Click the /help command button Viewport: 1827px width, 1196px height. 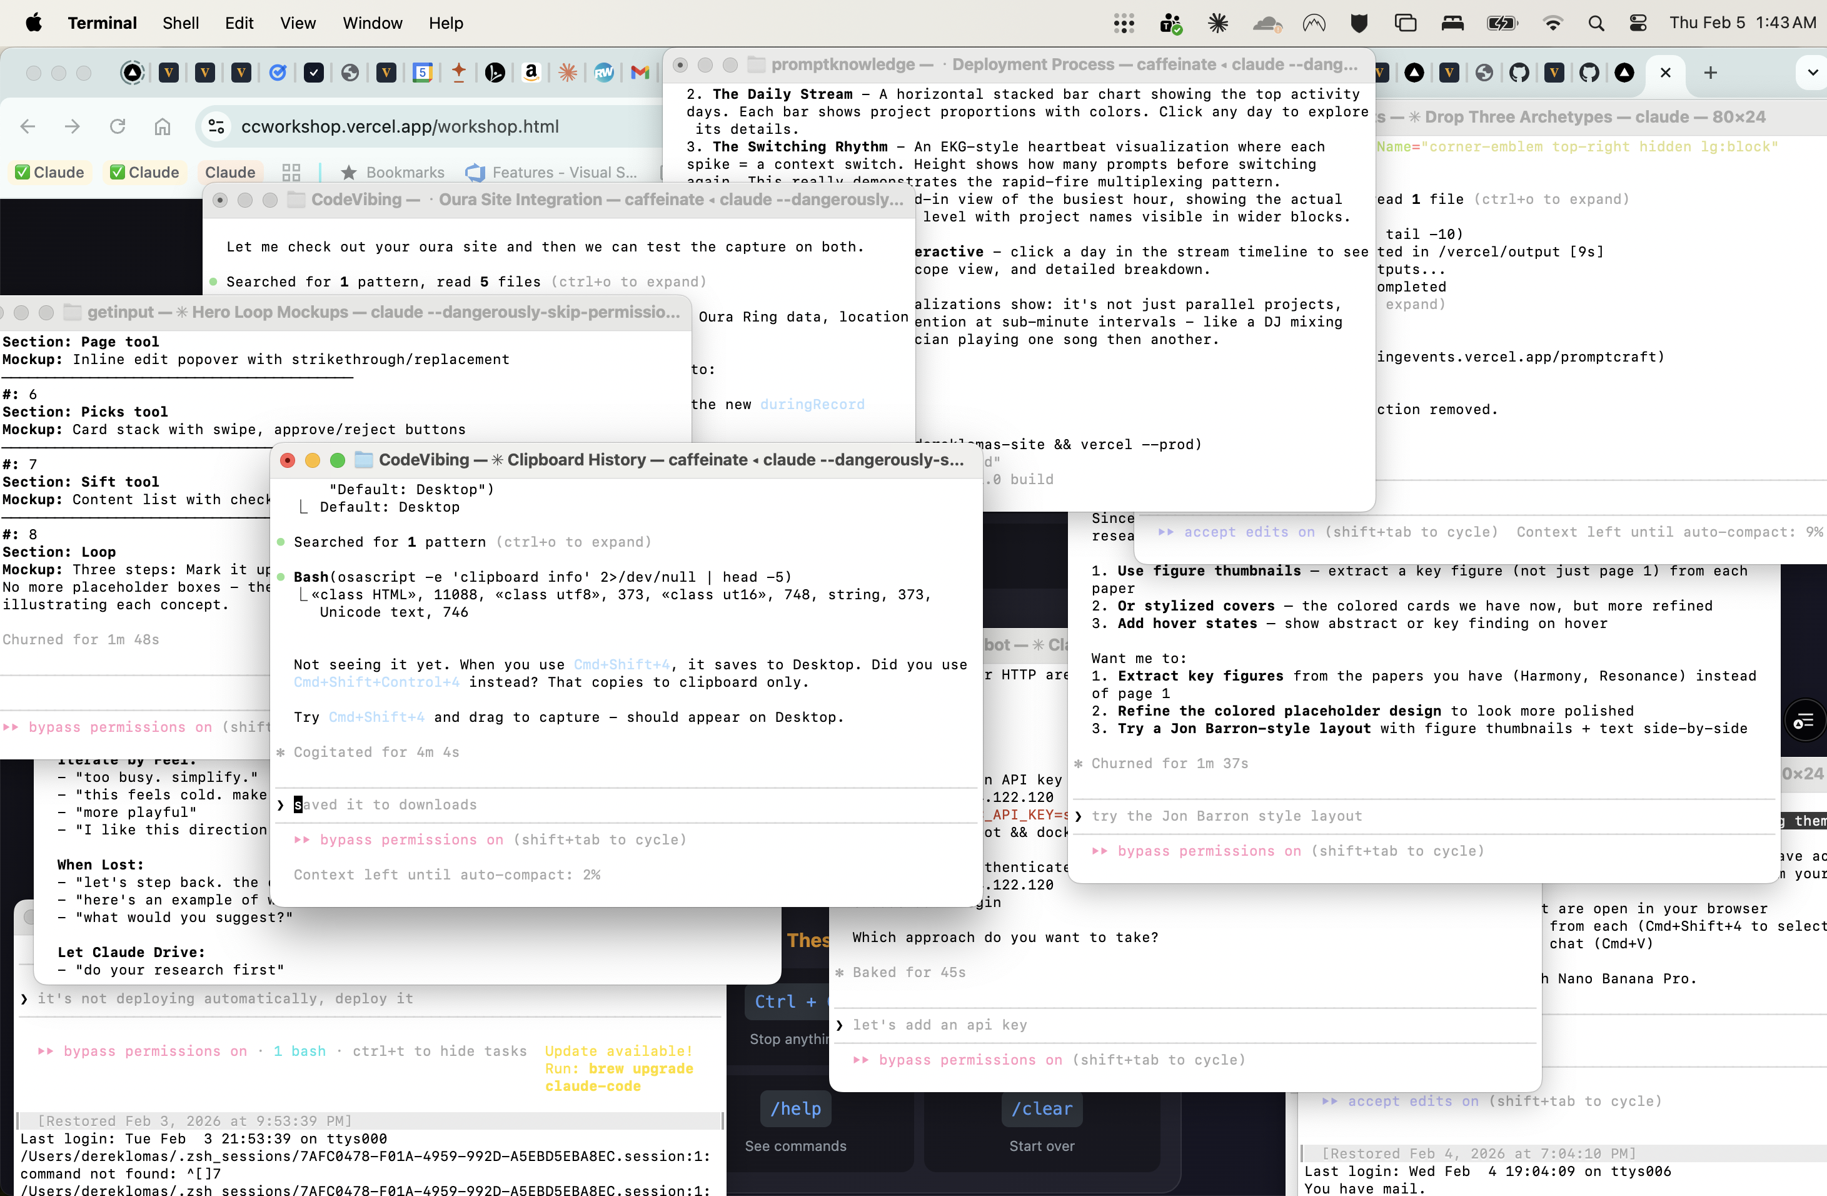(795, 1108)
